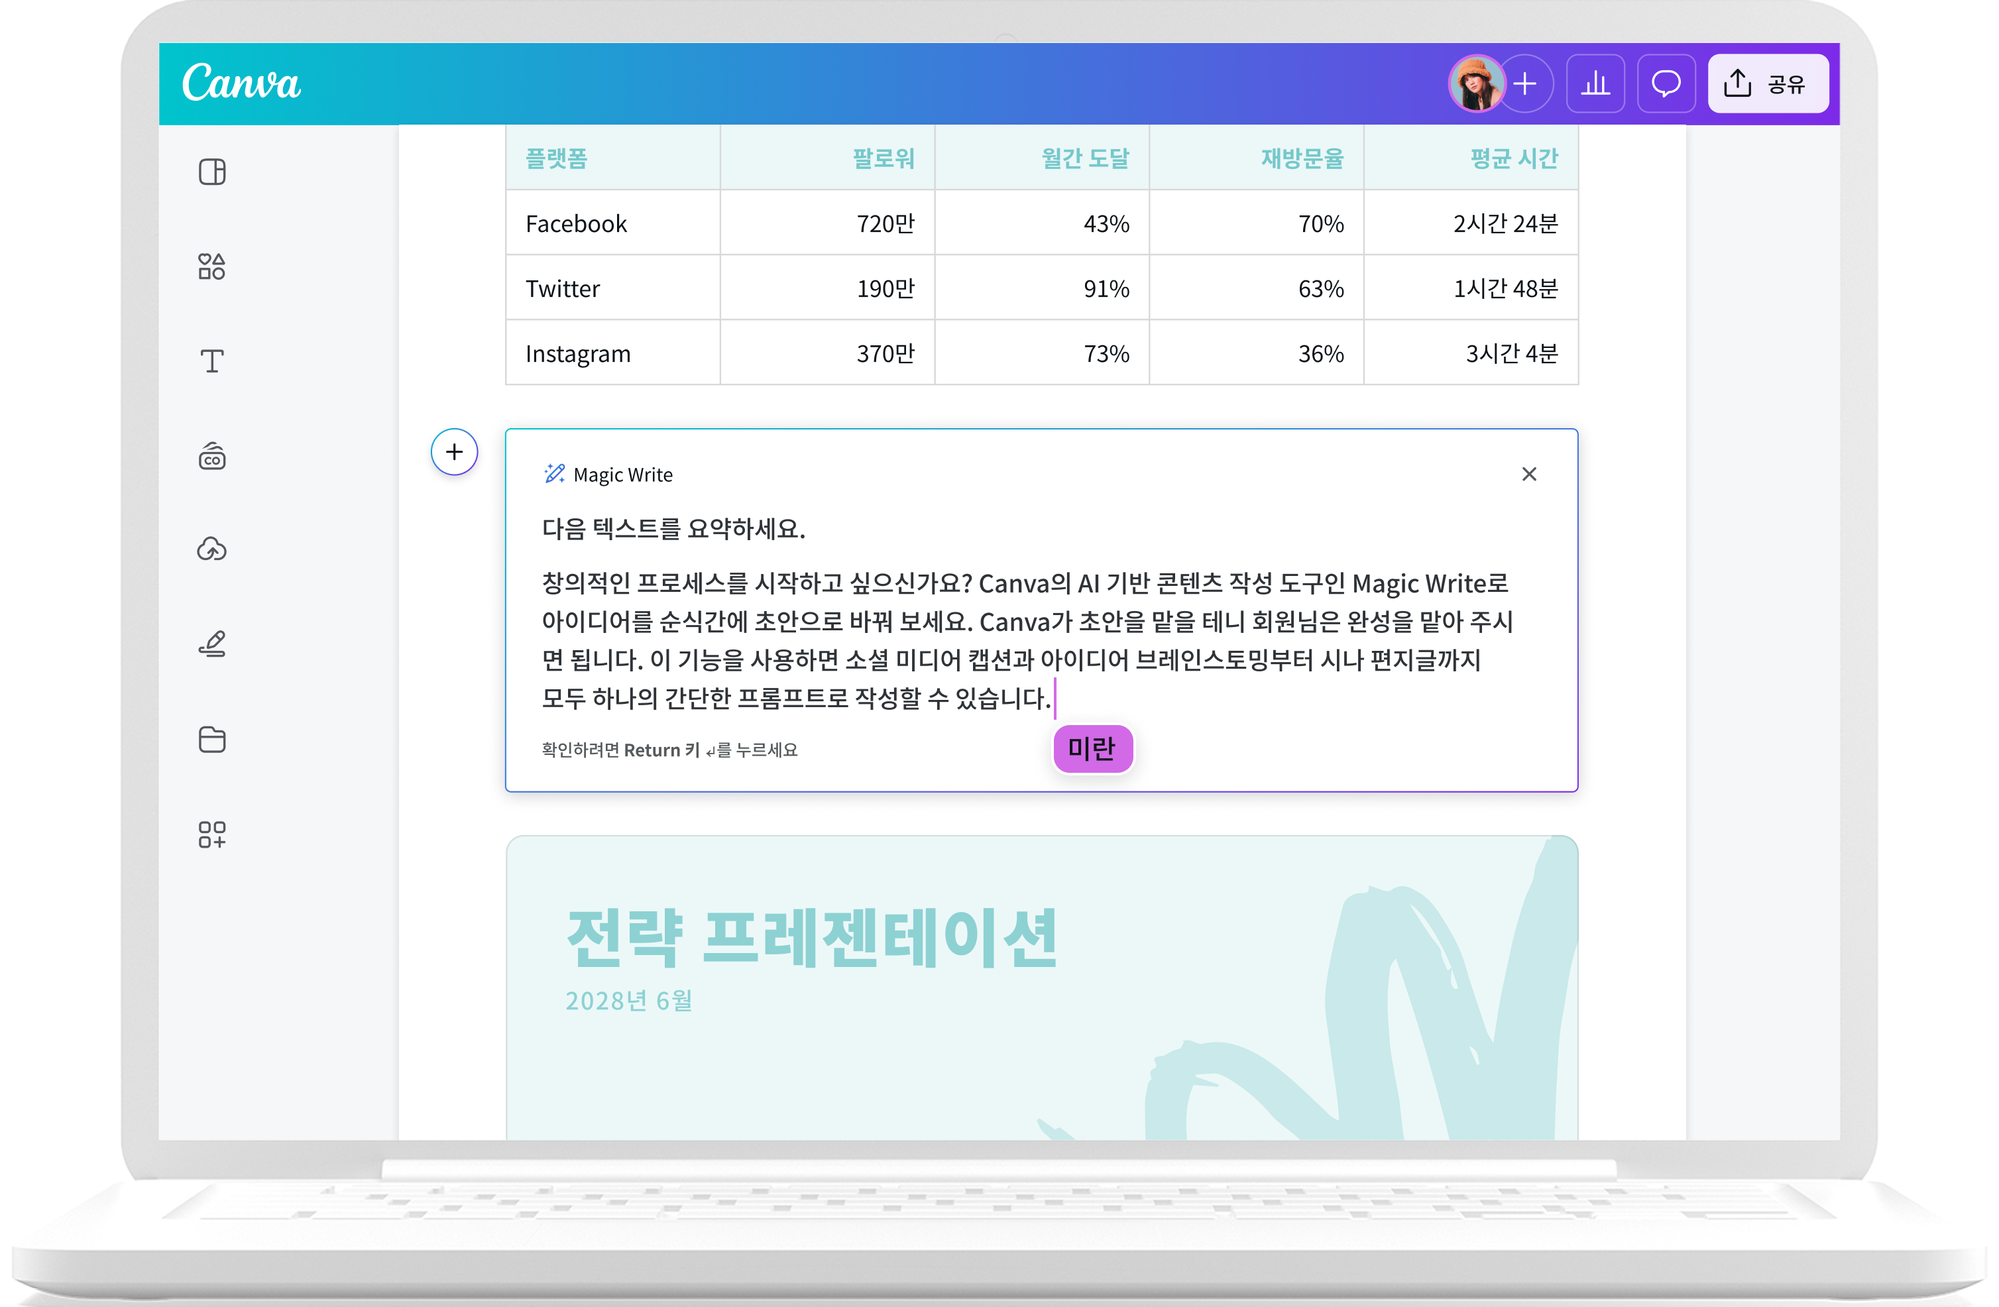1999x1307 pixels.
Task: Open the user profile avatar
Action: point(1476,83)
